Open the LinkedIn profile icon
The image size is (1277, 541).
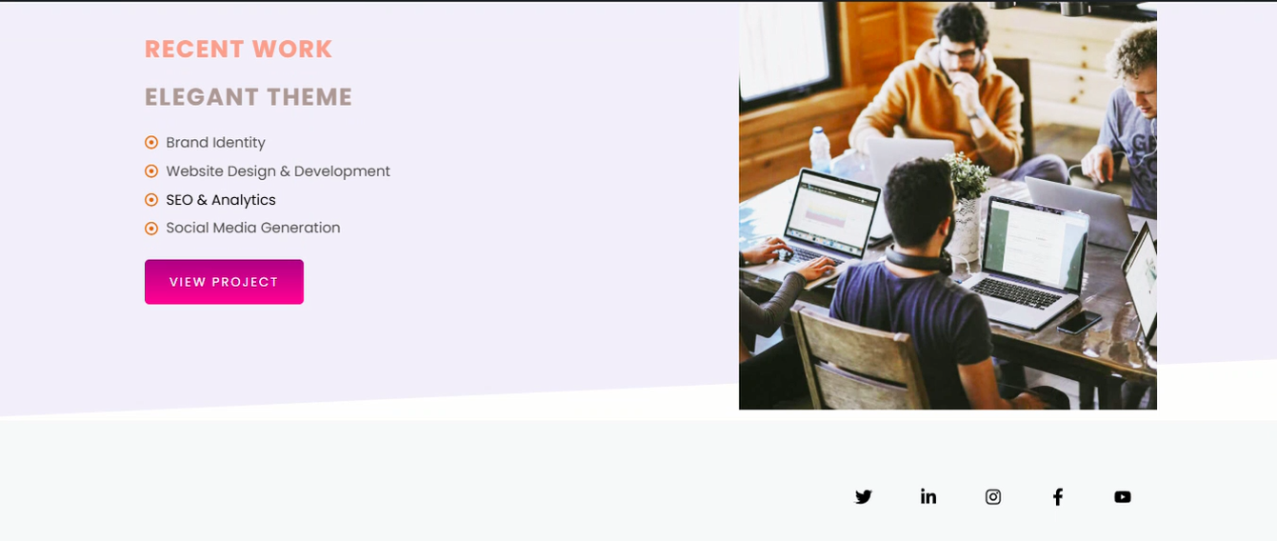click(x=928, y=496)
